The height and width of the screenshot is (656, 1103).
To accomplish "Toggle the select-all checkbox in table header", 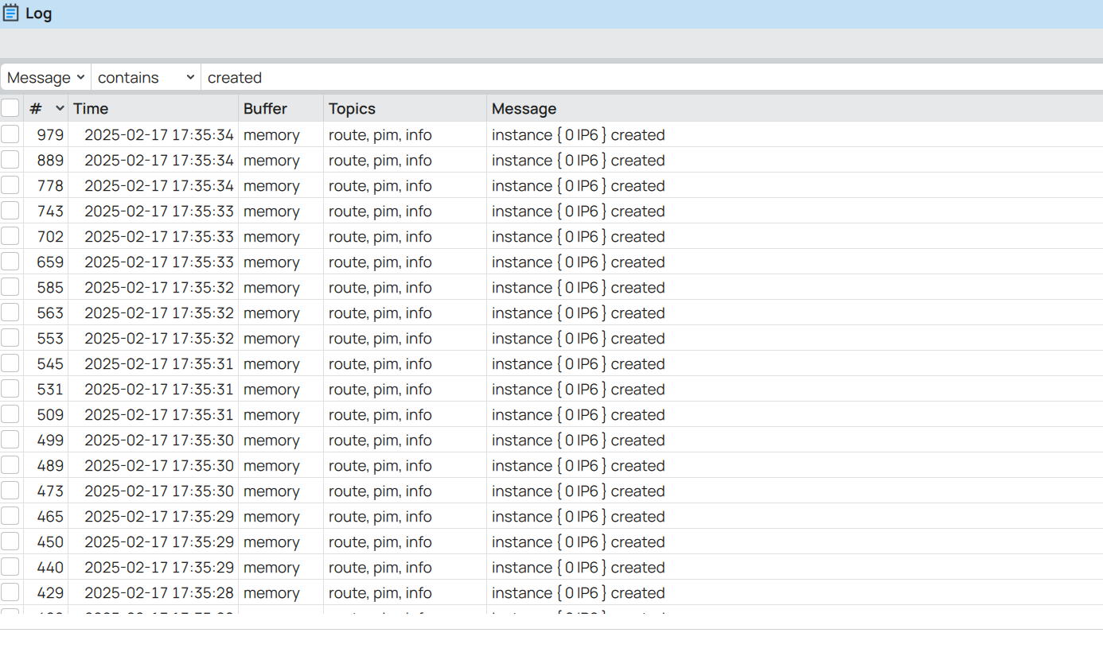I will 10,108.
